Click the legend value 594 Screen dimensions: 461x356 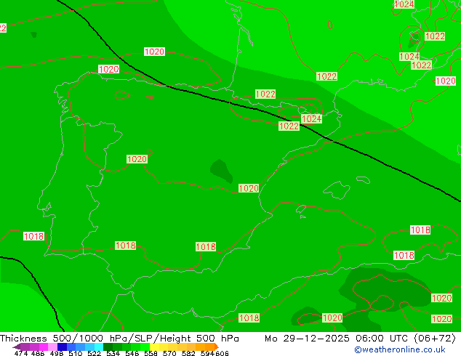point(207,353)
